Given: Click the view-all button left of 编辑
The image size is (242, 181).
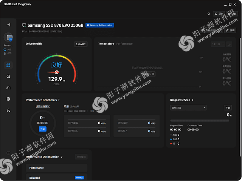Looking at the screenshot, I should (211, 30).
